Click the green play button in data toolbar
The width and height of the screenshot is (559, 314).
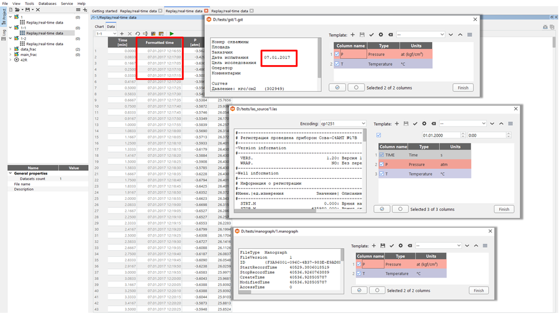(171, 34)
